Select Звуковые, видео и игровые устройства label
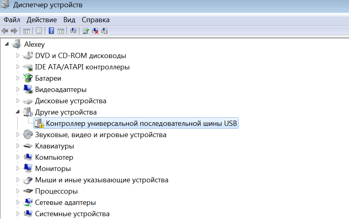349x219 pixels. [x=101, y=135]
